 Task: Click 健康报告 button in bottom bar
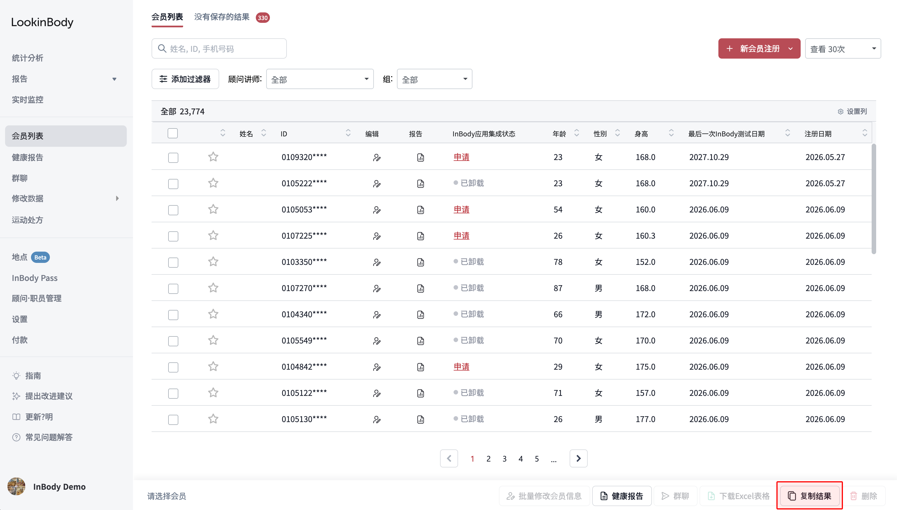(622, 496)
